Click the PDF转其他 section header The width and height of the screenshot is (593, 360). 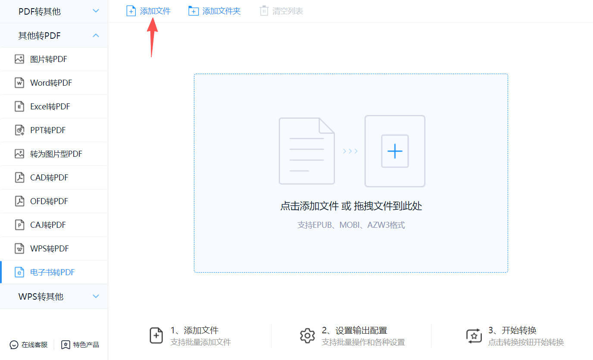[x=54, y=11]
